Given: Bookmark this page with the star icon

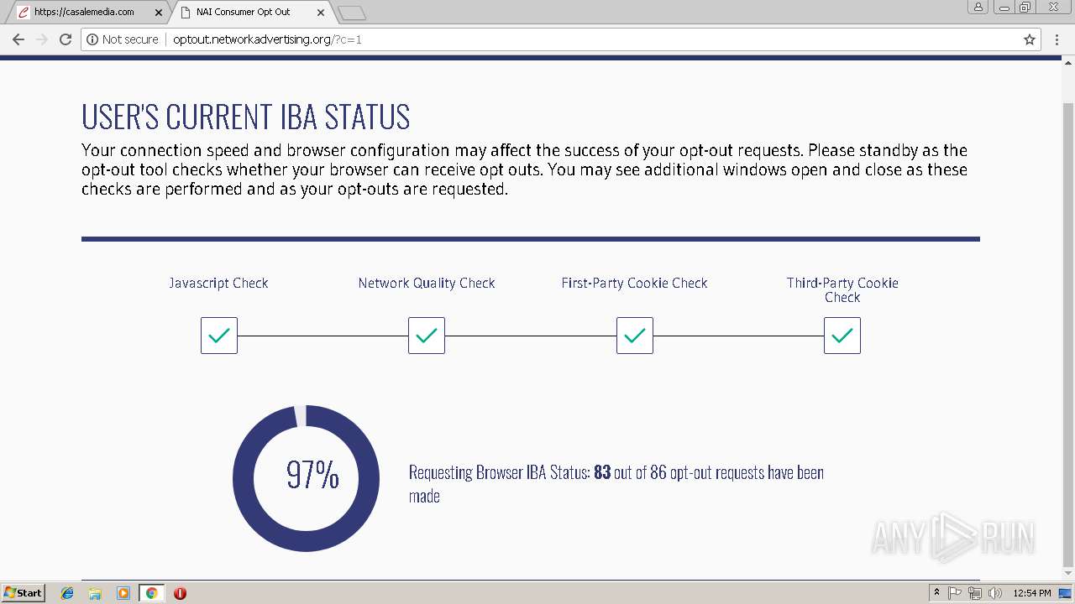Looking at the screenshot, I should point(1030,39).
